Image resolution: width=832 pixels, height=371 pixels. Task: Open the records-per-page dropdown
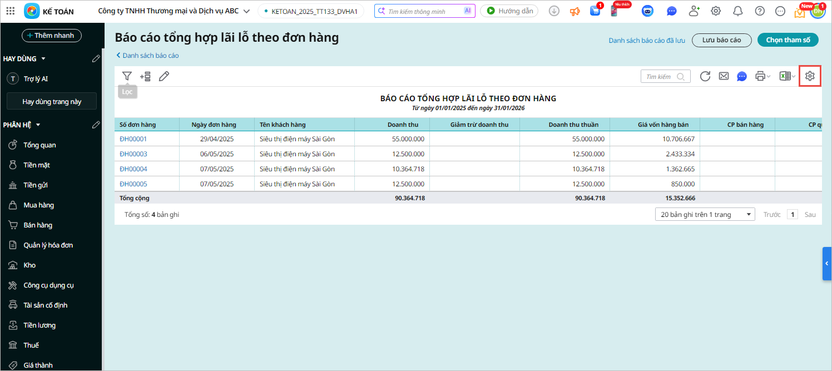[705, 214]
